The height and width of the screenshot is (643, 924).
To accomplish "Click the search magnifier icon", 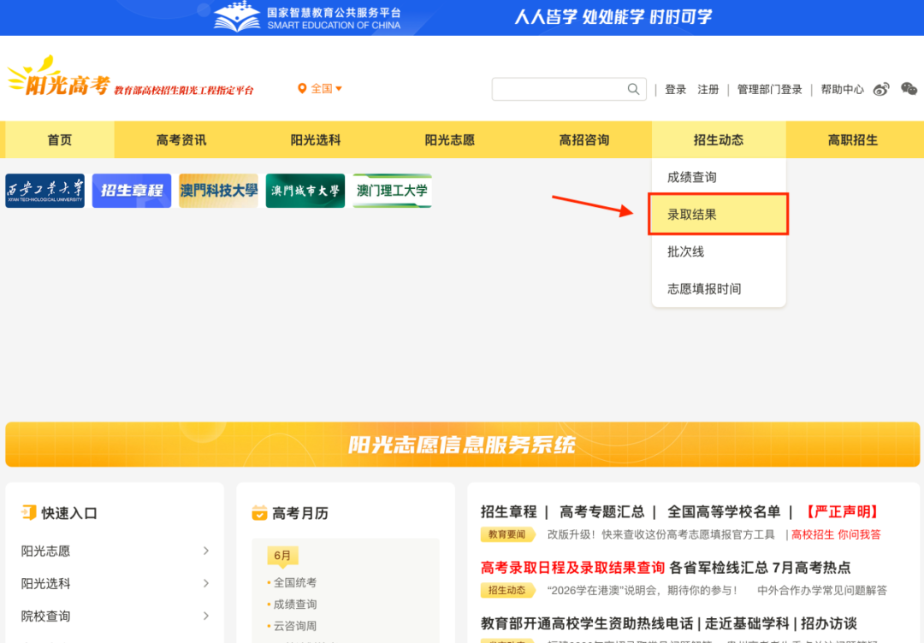I will click(633, 89).
